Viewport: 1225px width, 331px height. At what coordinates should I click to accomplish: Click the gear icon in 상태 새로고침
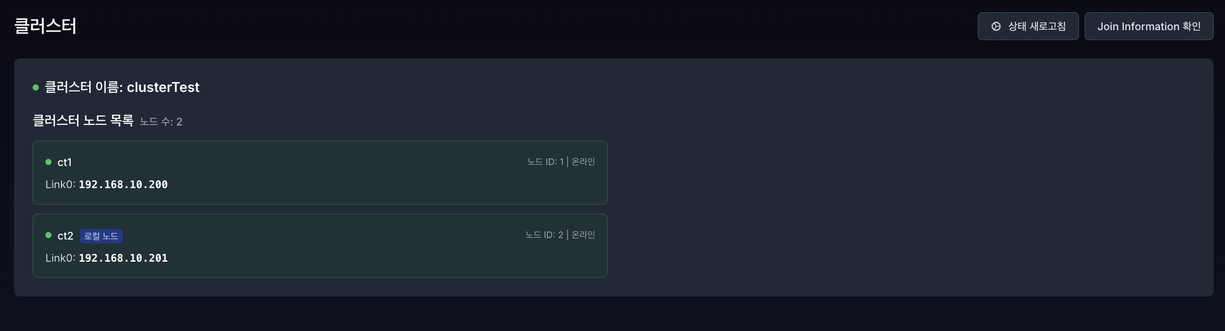pyautogui.click(x=996, y=26)
